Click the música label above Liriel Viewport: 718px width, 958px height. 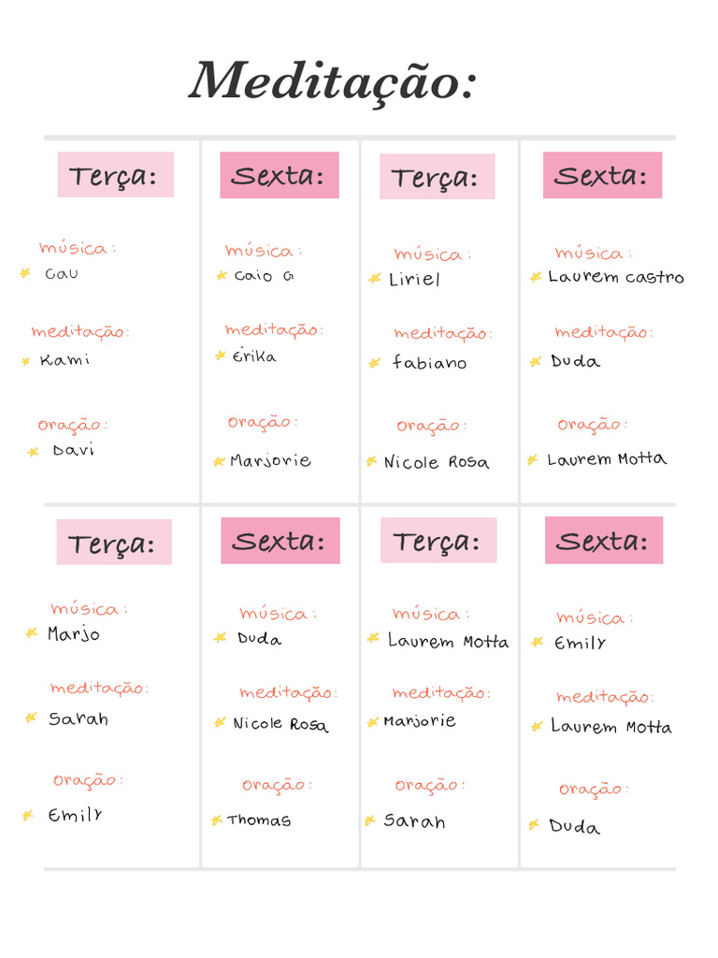[x=432, y=254]
